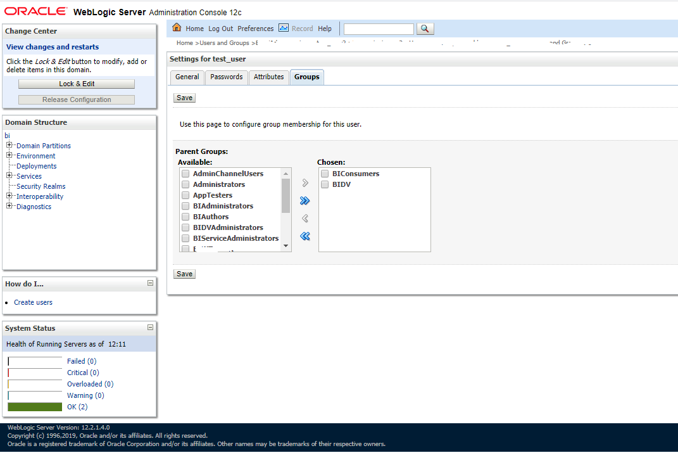
Task: Click Overloaded (0) status link
Action: pos(91,384)
